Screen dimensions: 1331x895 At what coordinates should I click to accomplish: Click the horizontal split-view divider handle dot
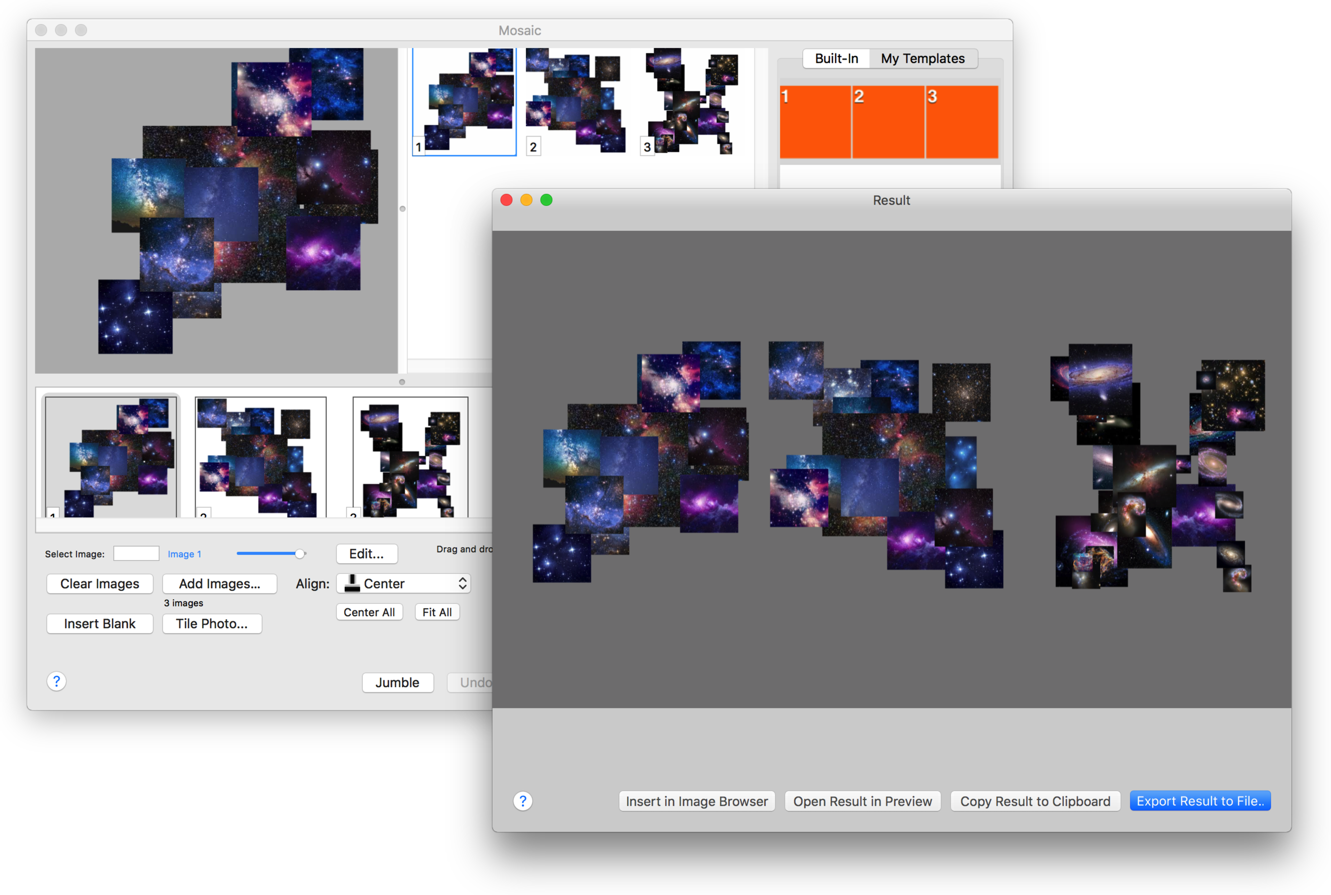coord(402,382)
